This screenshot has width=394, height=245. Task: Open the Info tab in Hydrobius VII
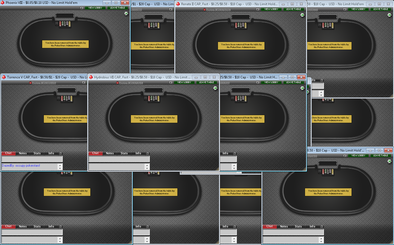[138, 153]
